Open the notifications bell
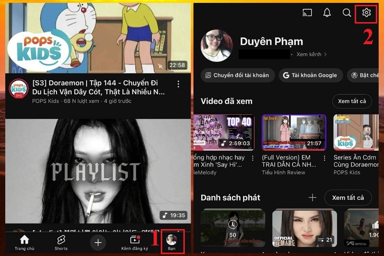Screen dimensions: 384x256 pos(327,12)
